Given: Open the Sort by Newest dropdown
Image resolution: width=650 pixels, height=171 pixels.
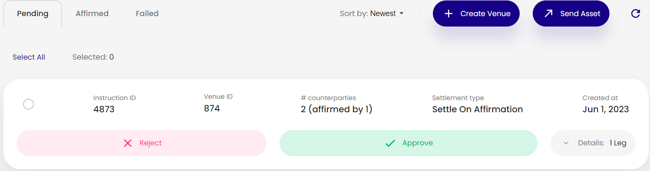Looking at the screenshot, I should (x=372, y=13).
